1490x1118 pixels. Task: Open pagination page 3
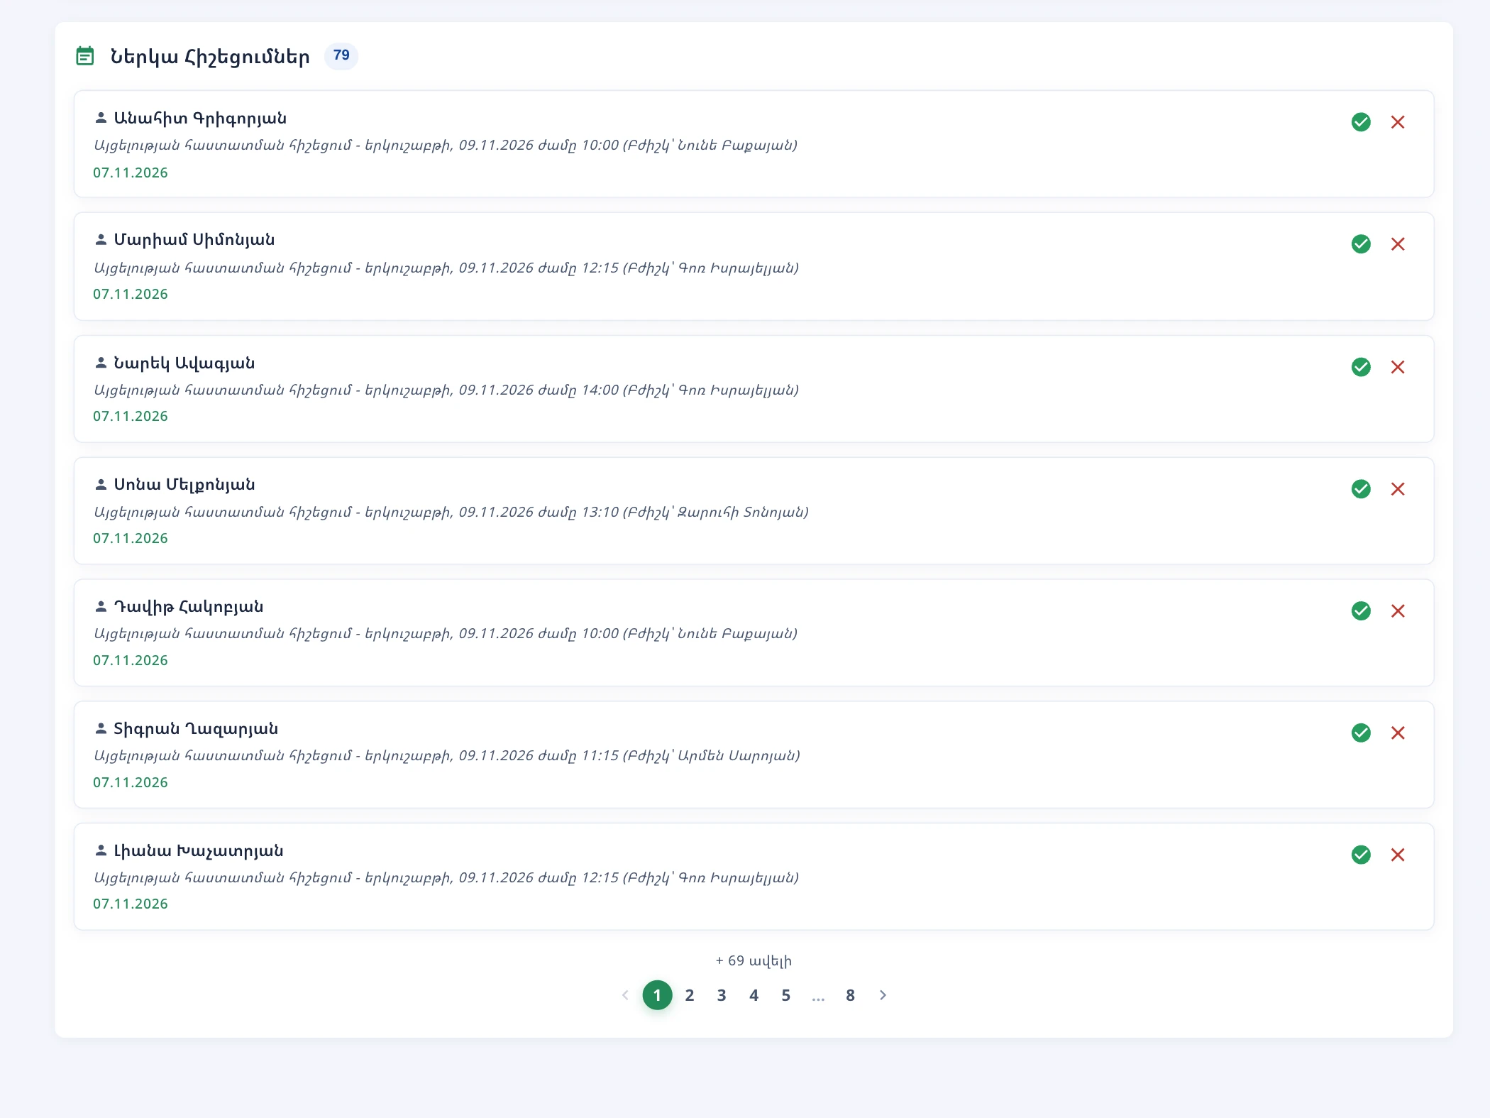722,995
